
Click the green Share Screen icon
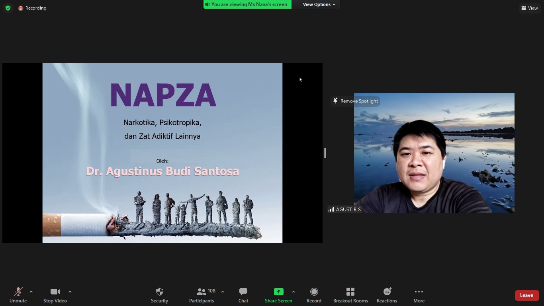tap(278, 292)
